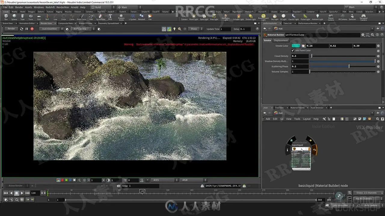Toggle the Use Point Color checkbox
Screen dimensions: 385x216
(x=293, y=50)
